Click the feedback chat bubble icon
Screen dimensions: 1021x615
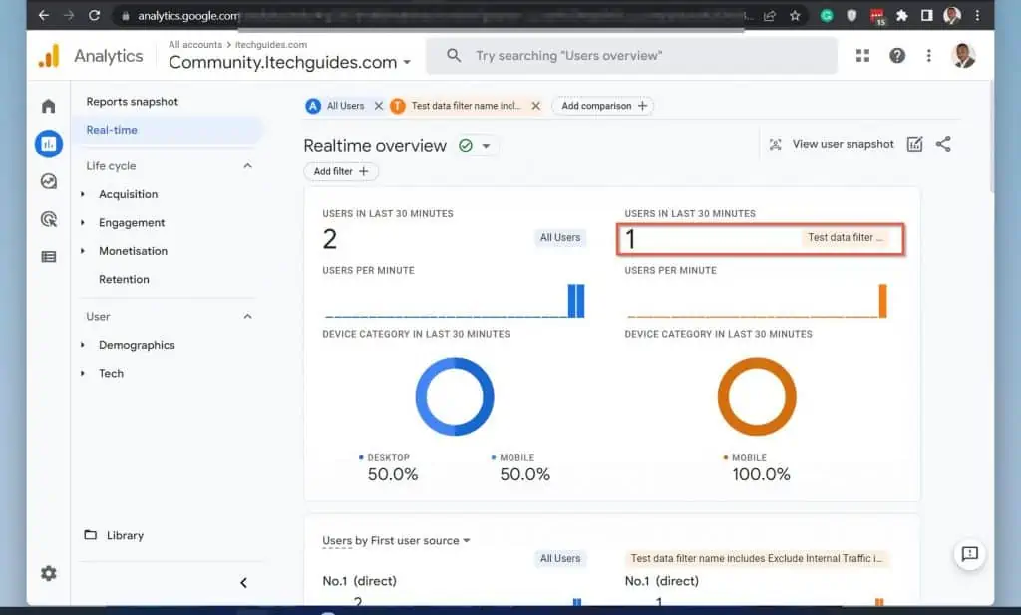[969, 554]
